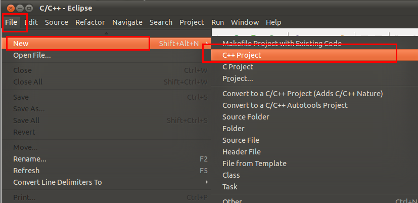
Task: Open the Navigate menu
Action: tap(127, 22)
